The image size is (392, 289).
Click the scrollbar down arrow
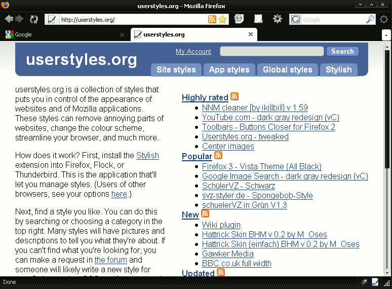click(x=387, y=273)
